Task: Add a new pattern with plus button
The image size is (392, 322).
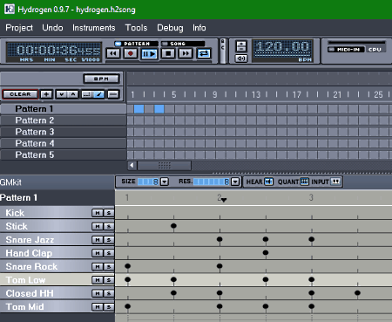Action: pos(46,94)
